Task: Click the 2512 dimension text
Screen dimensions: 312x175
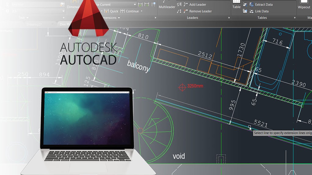Action: click(x=205, y=55)
